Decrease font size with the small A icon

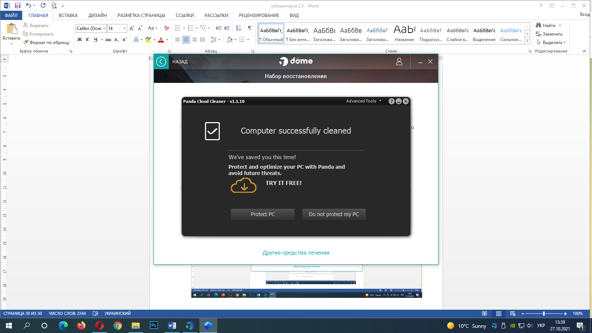point(140,28)
